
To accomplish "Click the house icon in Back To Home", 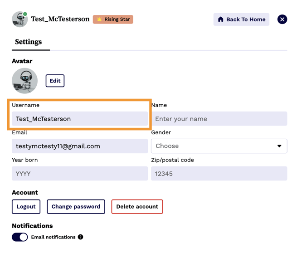I will point(221,19).
